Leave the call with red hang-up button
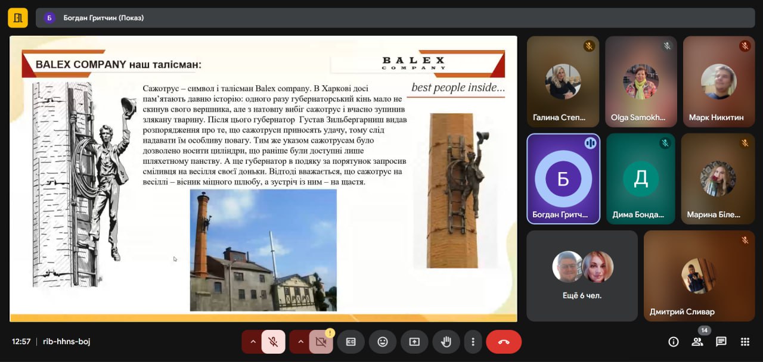763x362 pixels. 504,342
